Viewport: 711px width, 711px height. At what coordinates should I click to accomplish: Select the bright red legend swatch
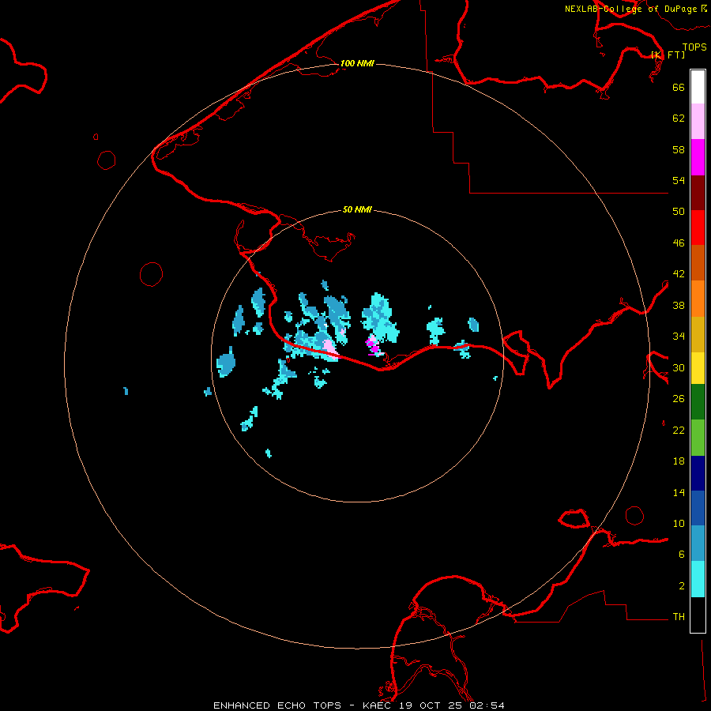coord(698,228)
